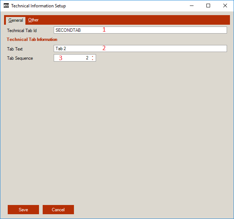234x219 pixels.
Task: Click the 'Tab Text' label
Action: (x=15, y=49)
